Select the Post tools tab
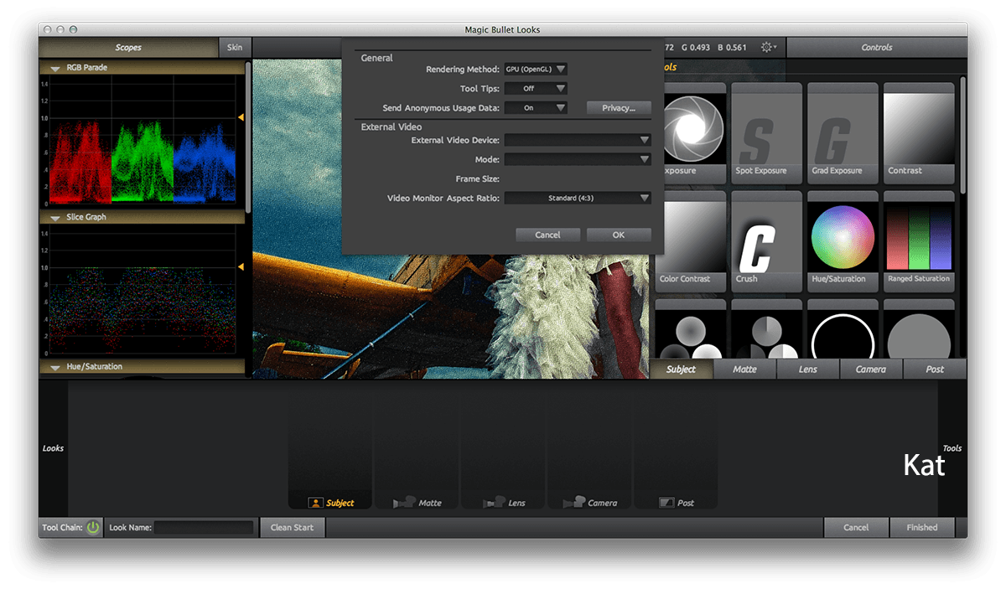 pyautogui.click(x=935, y=369)
